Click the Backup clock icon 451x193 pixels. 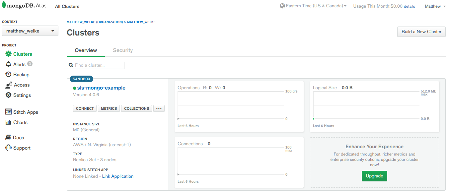tap(8, 74)
